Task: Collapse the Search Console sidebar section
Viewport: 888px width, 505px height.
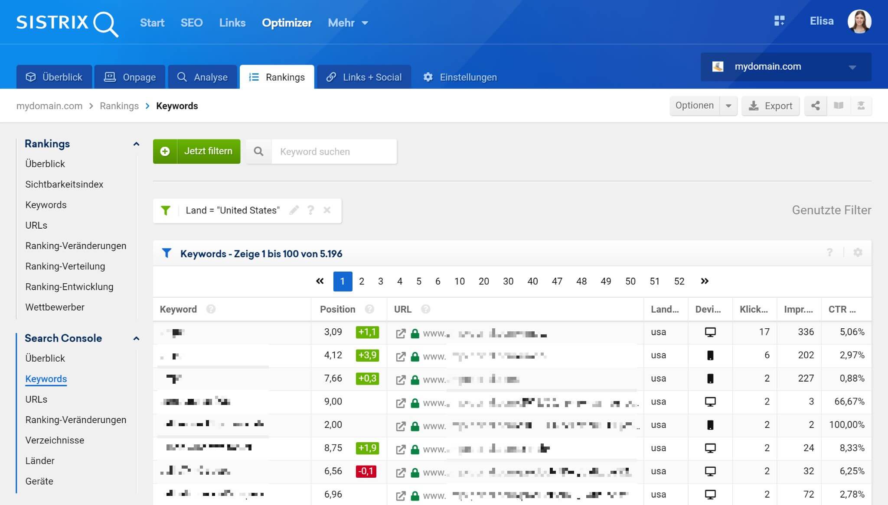Action: [x=136, y=338]
